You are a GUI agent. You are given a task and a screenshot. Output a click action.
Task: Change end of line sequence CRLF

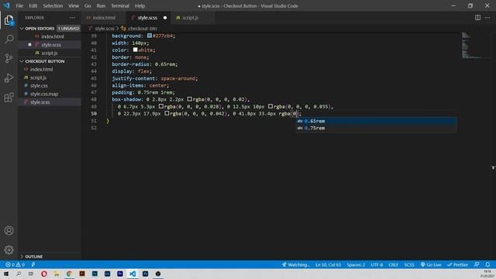coord(393,264)
